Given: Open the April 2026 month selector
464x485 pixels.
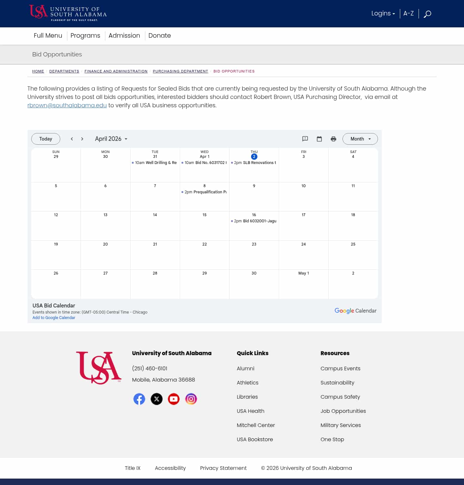Looking at the screenshot, I should (111, 139).
